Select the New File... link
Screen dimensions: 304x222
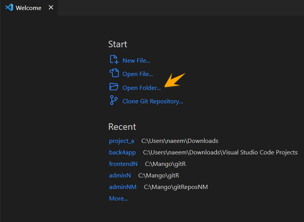coord(136,60)
